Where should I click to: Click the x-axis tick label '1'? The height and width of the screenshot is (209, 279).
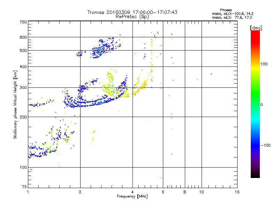point(28,192)
